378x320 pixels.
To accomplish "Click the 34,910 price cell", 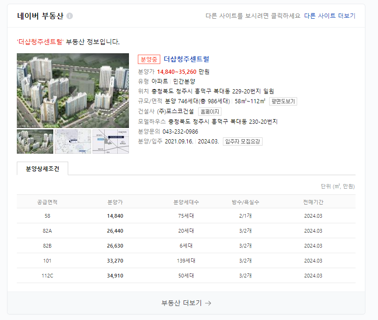I will coord(115,276).
